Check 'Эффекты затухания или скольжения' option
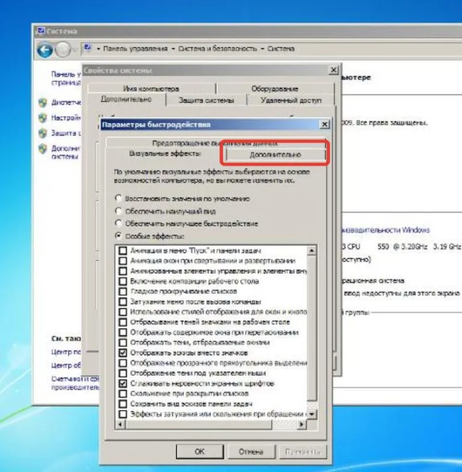The height and width of the screenshot is (472, 462). 123,414
